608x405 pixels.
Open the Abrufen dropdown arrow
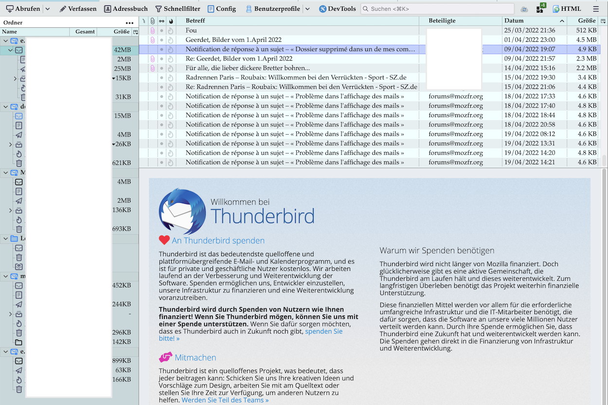(48, 9)
